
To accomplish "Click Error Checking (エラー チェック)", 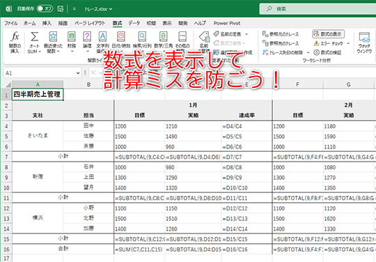I will pyautogui.click(x=329, y=43).
